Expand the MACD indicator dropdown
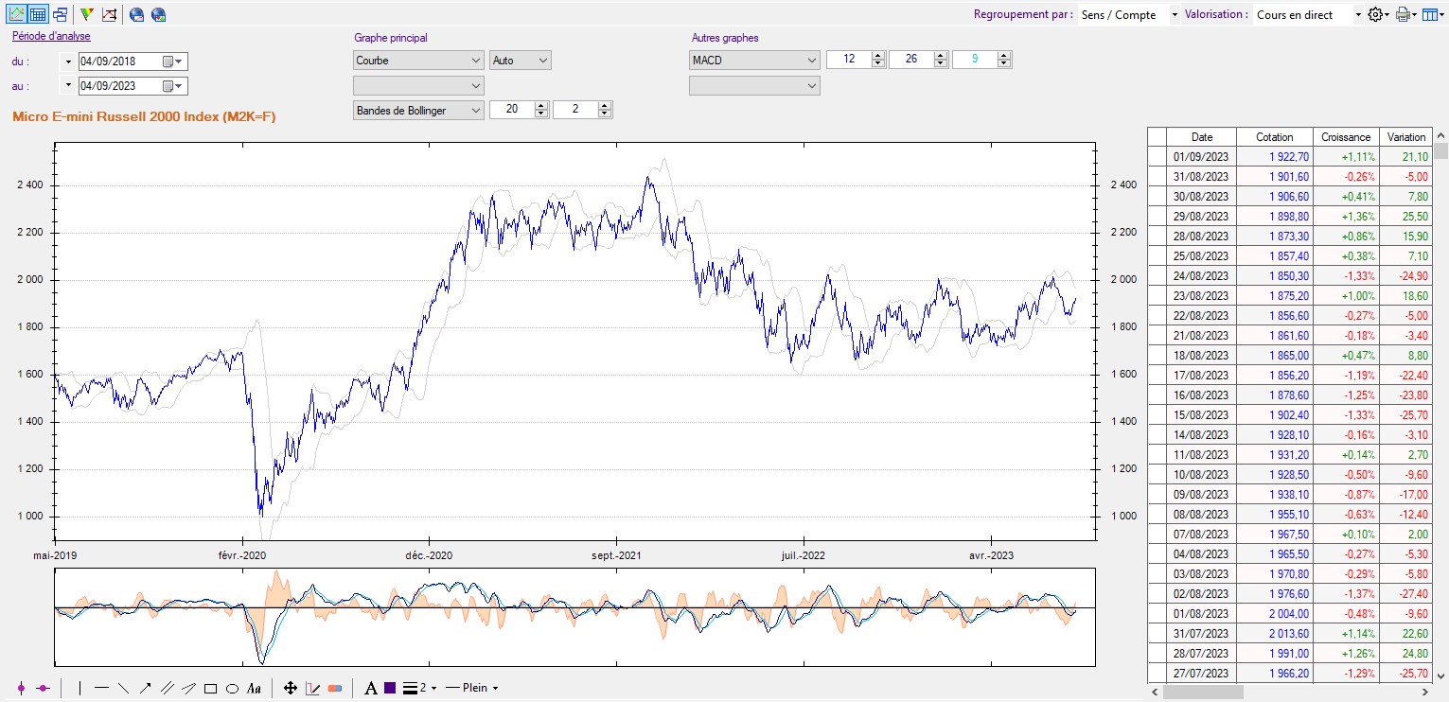 pyautogui.click(x=811, y=61)
